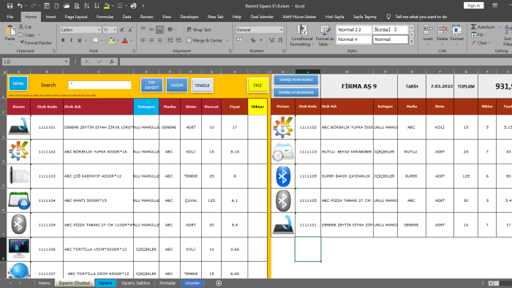This screenshot has height=288, width=512.
Task: Click the Search input box
Action: pos(99,85)
